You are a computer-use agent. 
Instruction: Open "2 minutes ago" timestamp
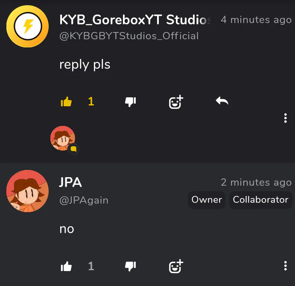256,182
